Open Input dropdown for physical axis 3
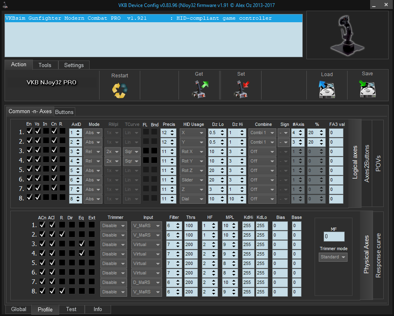 tap(146, 244)
